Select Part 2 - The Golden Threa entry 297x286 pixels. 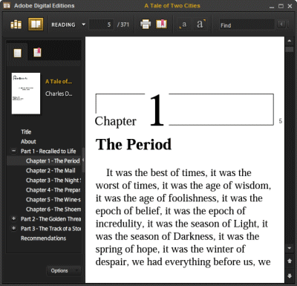pyautogui.click(x=50, y=219)
